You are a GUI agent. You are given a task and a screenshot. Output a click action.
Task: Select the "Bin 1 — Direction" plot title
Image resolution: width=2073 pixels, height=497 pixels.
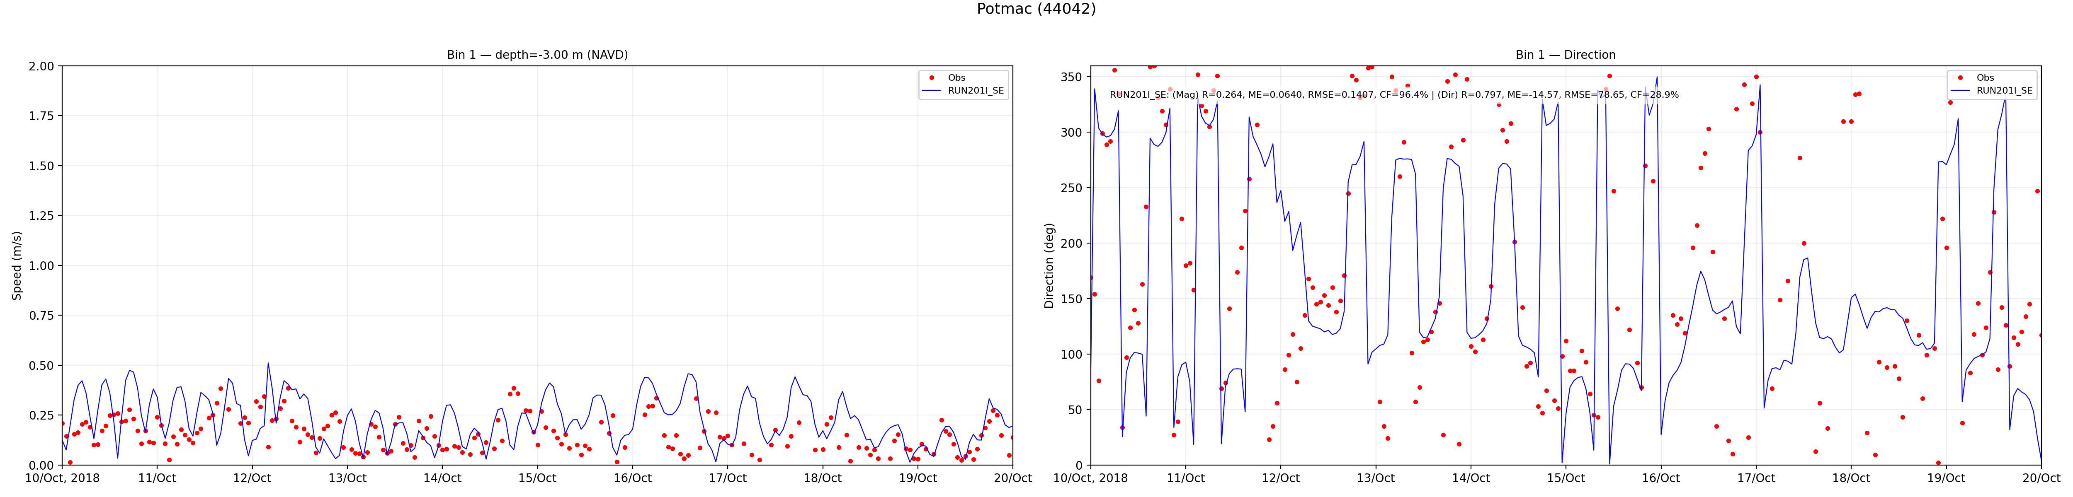tap(1565, 55)
